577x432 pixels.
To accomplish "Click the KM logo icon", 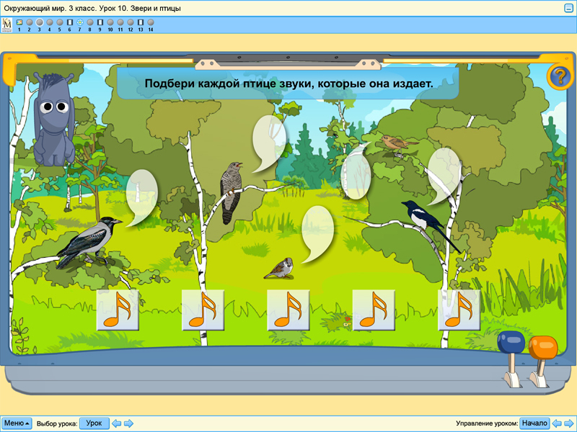I will pos(7,25).
